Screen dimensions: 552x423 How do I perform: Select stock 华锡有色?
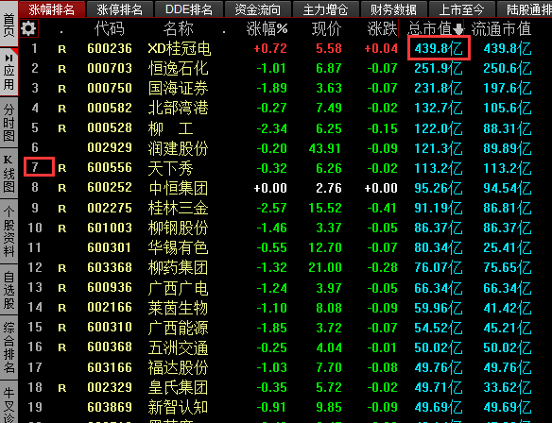[x=178, y=247]
